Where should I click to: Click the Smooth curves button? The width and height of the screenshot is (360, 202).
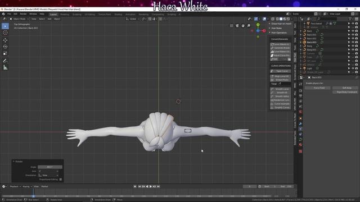(281, 89)
